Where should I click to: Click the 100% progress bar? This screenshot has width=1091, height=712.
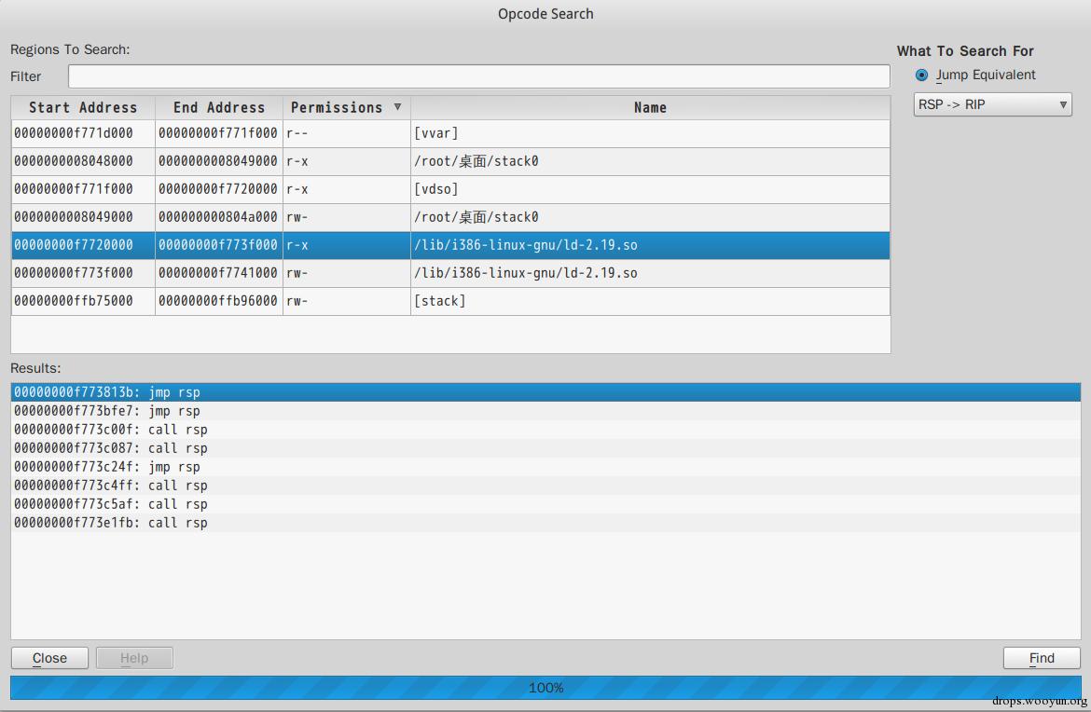pyautogui.click(x=545, y=688)
